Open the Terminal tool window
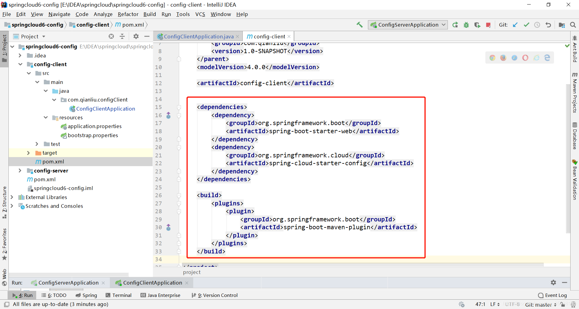 (x=119, y=295)
